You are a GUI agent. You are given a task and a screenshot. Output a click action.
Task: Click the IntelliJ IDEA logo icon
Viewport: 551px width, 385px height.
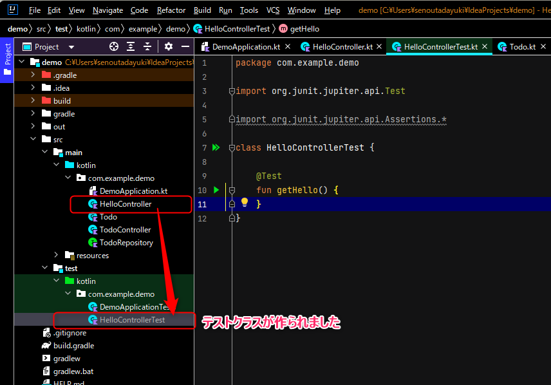point(13,10)
